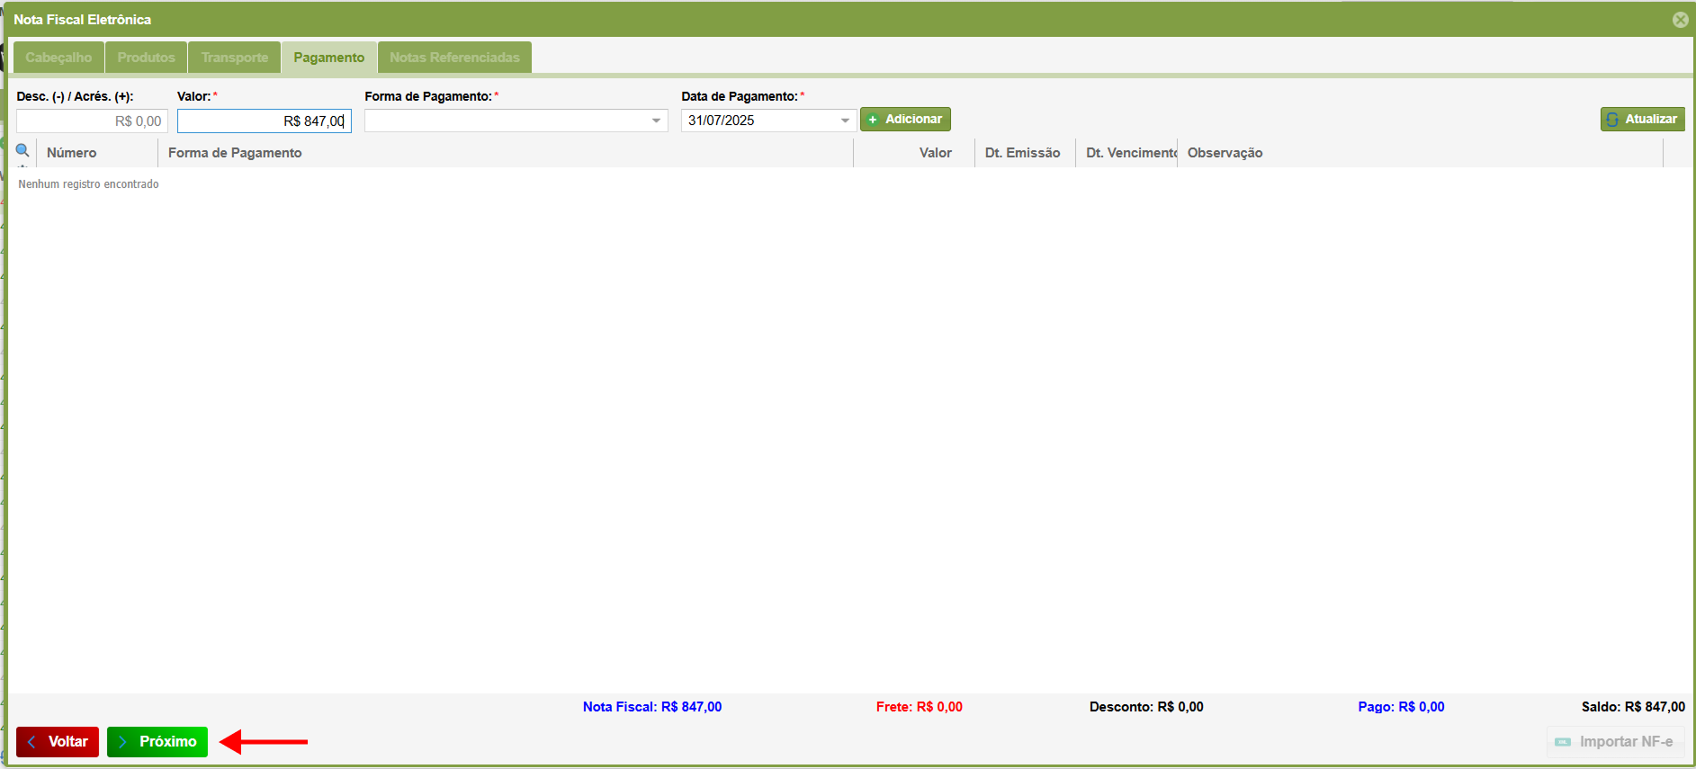The image size is (1696, 769).
Task: Click the Atualizar refresh button
Action: pos(1642,120)
